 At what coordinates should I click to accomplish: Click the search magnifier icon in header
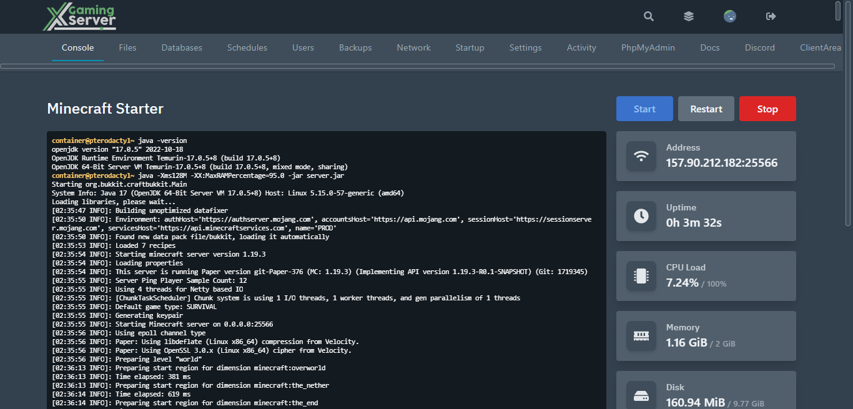pyautogui.click(x=649, y=17)
